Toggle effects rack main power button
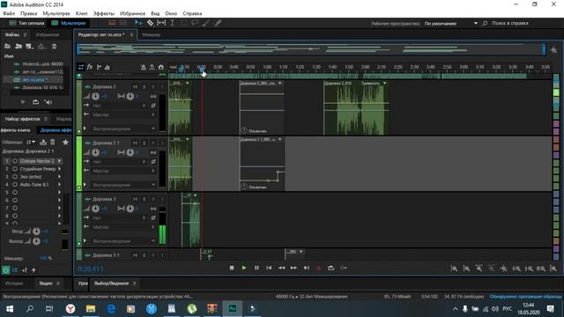Viewport: 564px width, 317px height. 6,270
